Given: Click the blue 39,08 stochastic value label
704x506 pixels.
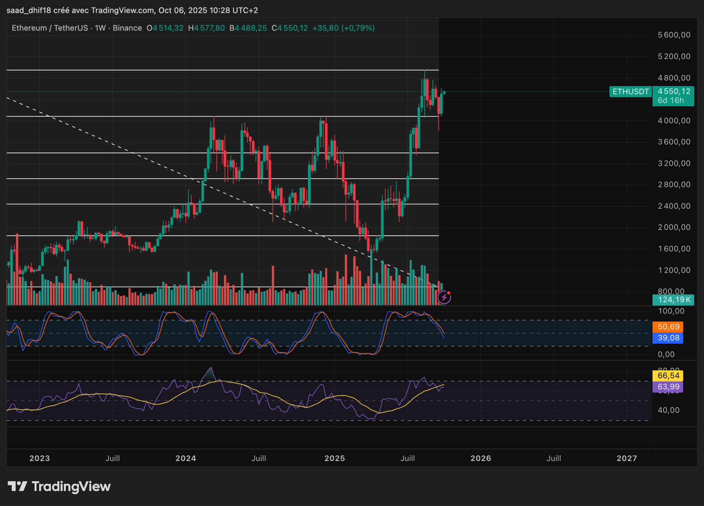Looking at the screenshot, I should [x=668, y=338].
